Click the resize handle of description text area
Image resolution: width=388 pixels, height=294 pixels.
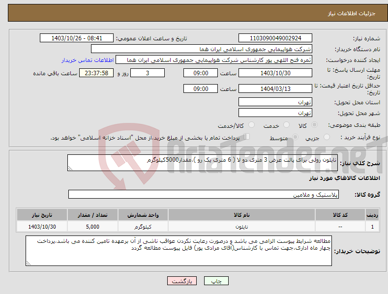click(70, 168)
